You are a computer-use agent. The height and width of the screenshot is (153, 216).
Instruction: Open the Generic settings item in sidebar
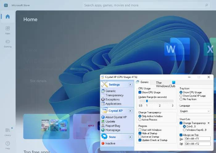click(111, 91)
